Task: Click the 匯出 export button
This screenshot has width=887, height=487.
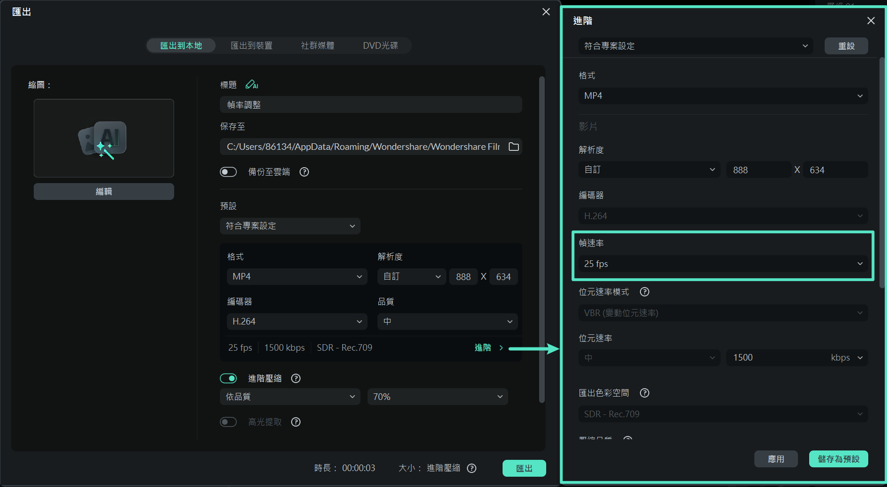Action: click(524, 468)
